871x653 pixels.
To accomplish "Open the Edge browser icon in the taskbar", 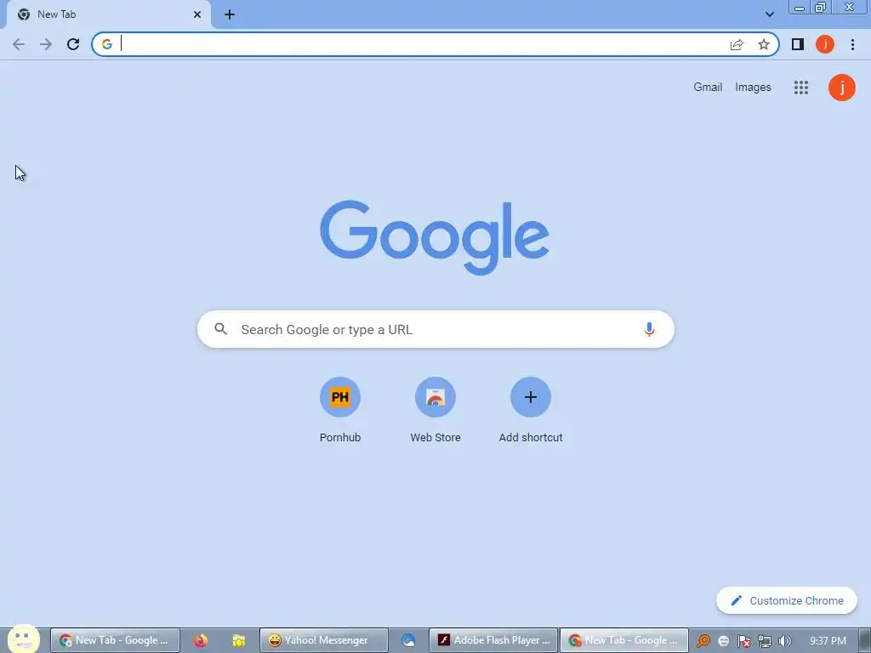I will click(x=408, y=640).
